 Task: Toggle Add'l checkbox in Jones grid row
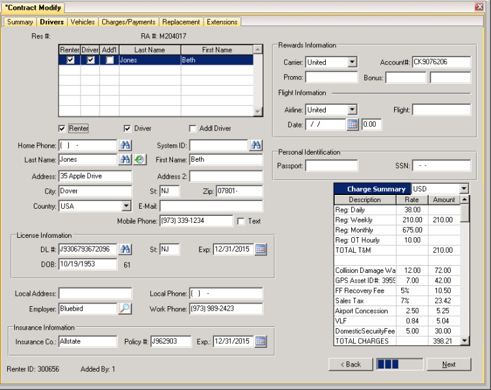[x=110, y=60]
